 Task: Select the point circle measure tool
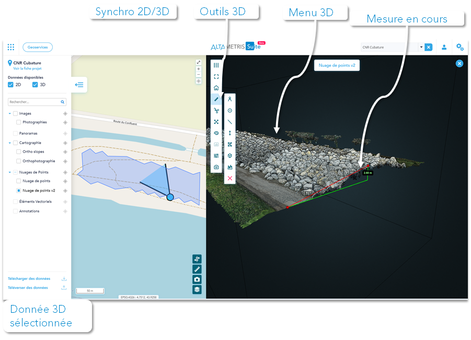point(230,110)
